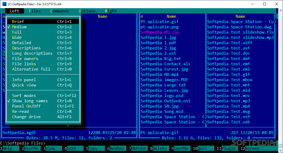Screen dimensions: 283x153
Task: Open the Files menu
Action: tap(35, 11)
